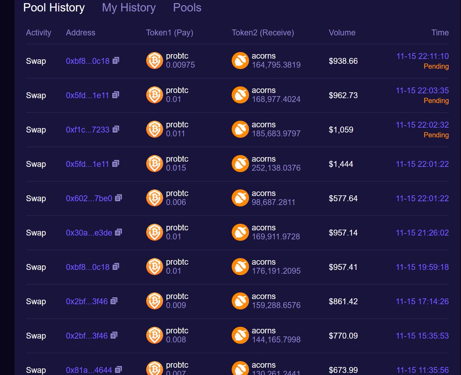The height and width of the screenshot is (375, 461).
Task: Select the Pool History tab
Action: point(54,8)
